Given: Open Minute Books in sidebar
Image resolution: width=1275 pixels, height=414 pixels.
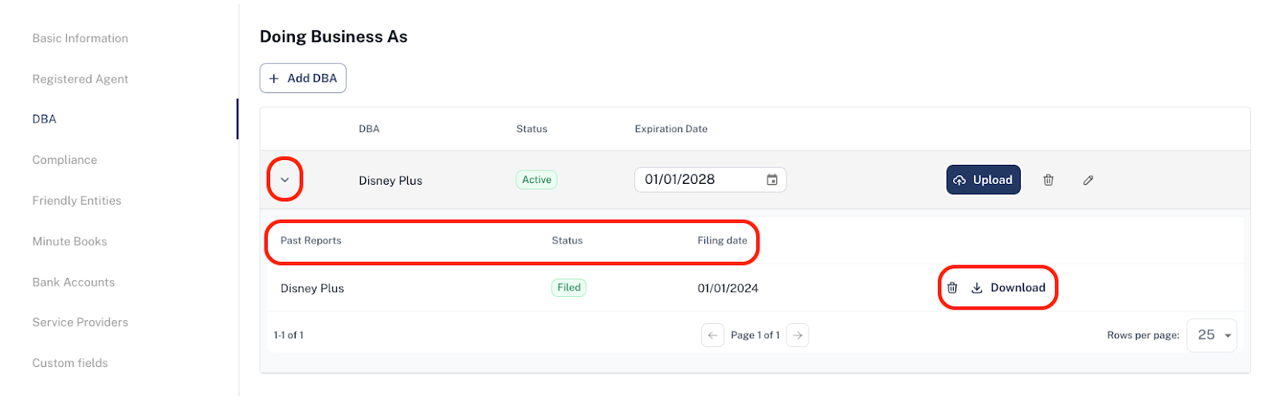Looking at the screenshot, I should pos(69,241).
